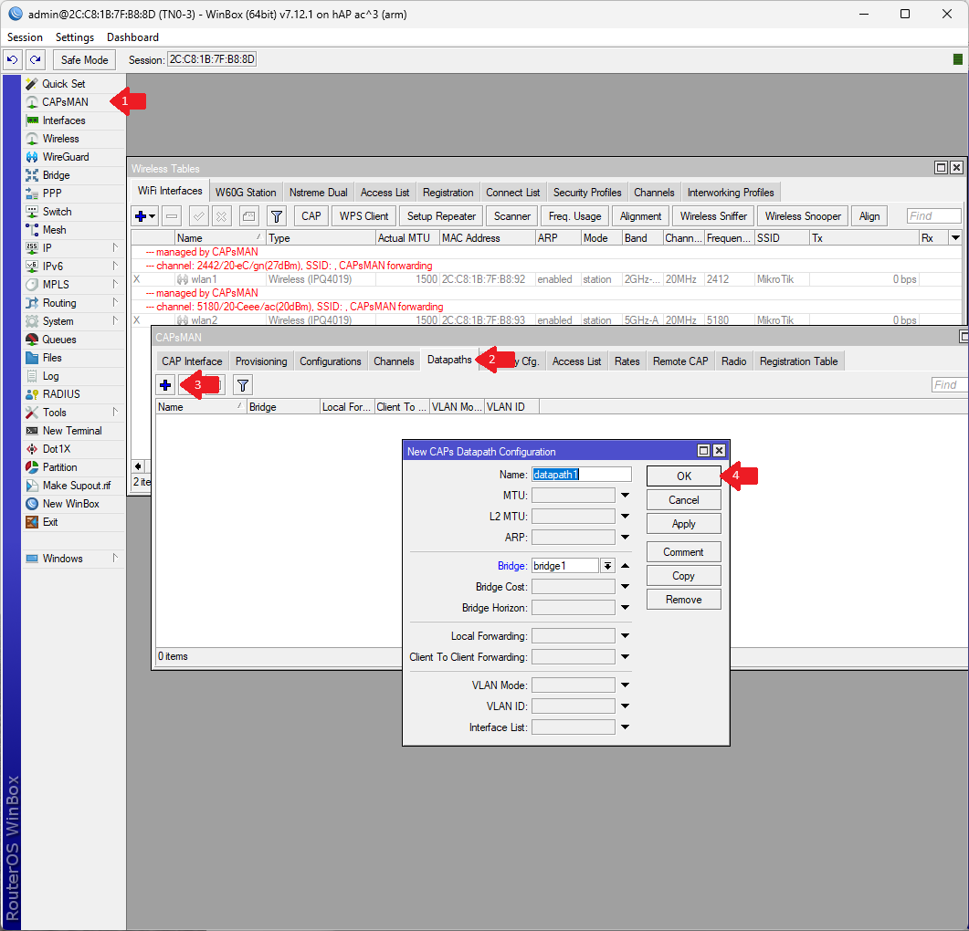Image resolution: width=969 pixels, height=931 pixels.
Task: Activate Safe Mode
Action: 83,59
